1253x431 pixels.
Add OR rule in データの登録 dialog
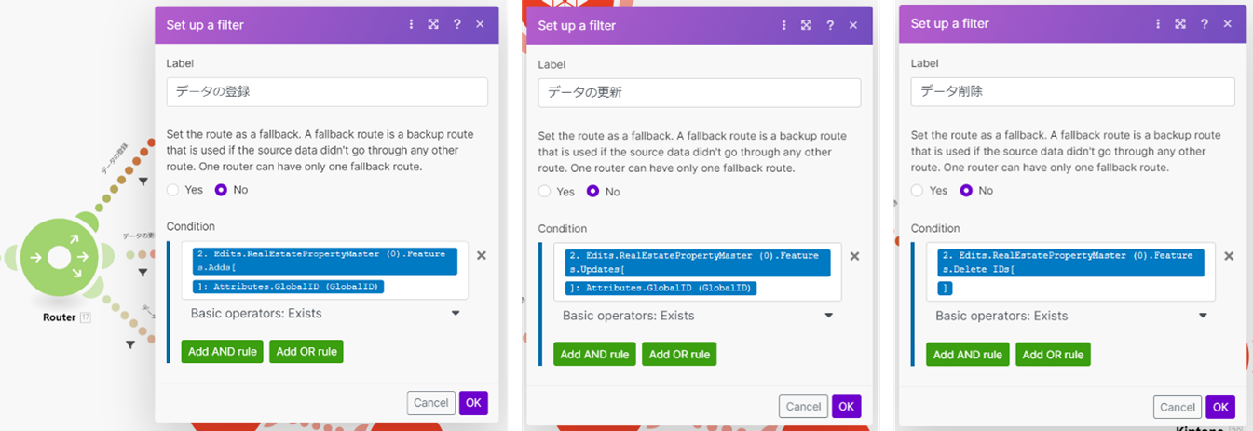[306, 352]
